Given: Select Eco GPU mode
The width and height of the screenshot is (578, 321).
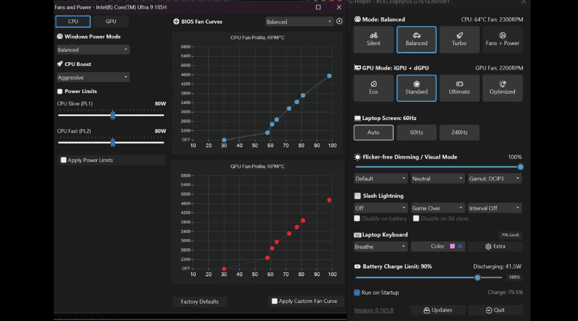Looking at the screenshot, I should pos(373,88).
